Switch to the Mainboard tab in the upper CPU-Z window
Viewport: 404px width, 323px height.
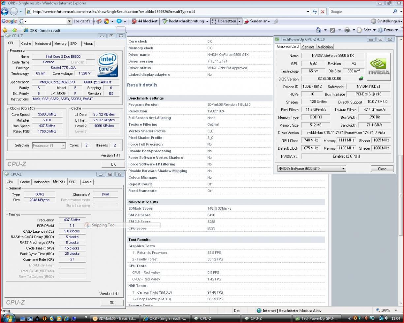(43, 44)
